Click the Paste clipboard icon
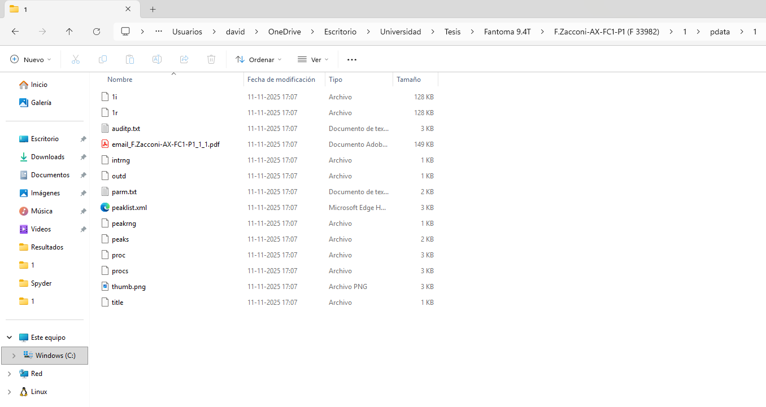 130,59
